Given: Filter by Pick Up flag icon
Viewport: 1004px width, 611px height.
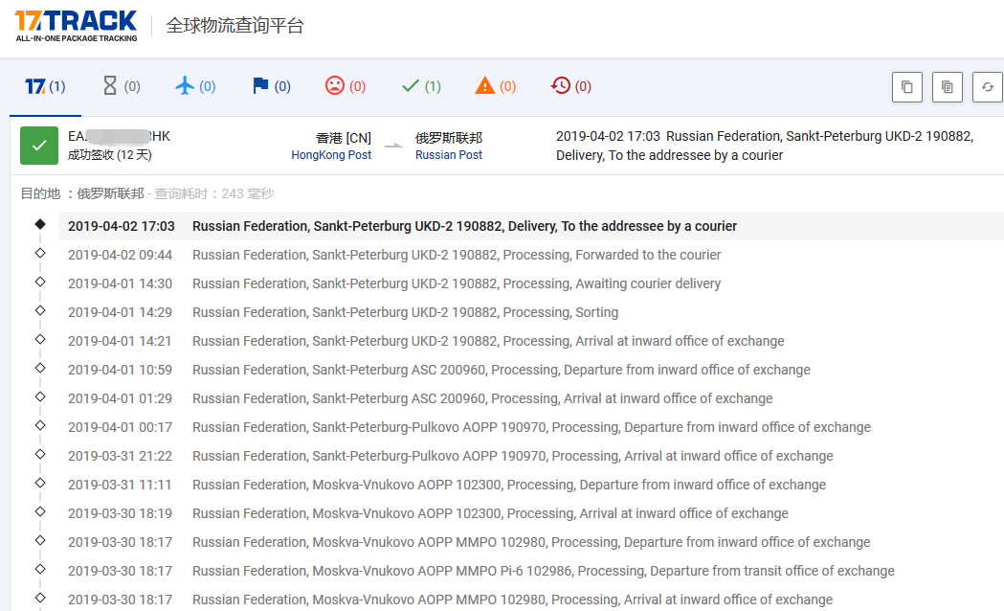Looking at the screenshot, I should [271, 86].
